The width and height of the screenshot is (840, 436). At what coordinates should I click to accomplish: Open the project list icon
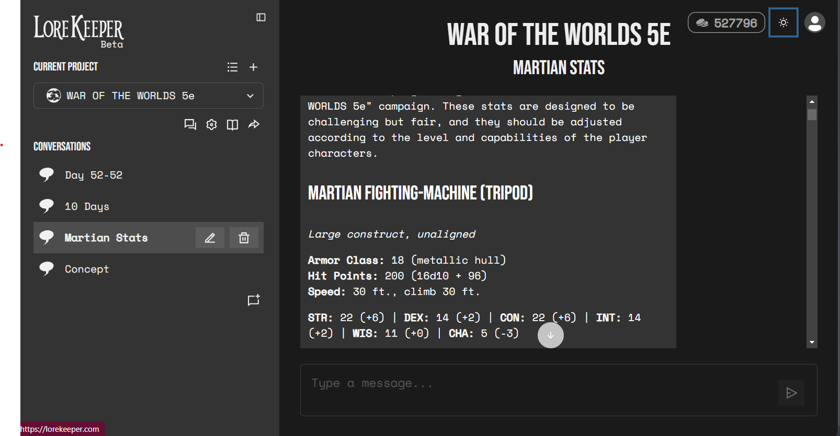[233, 67]
